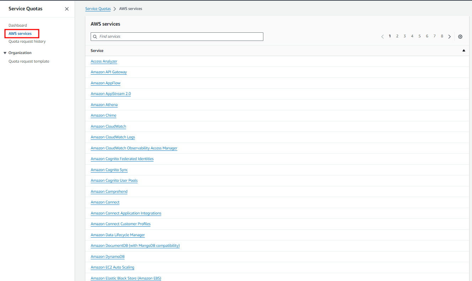The height and width of the screenshot is (281, 472).
Task: Open Amazon DynamoDB service
Action: (108, 256)
